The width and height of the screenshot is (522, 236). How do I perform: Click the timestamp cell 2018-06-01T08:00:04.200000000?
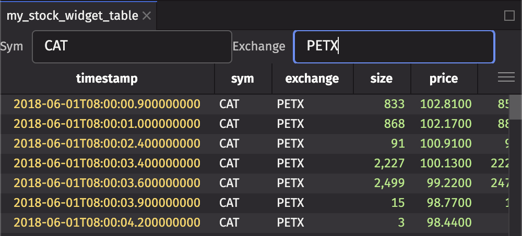107,223
